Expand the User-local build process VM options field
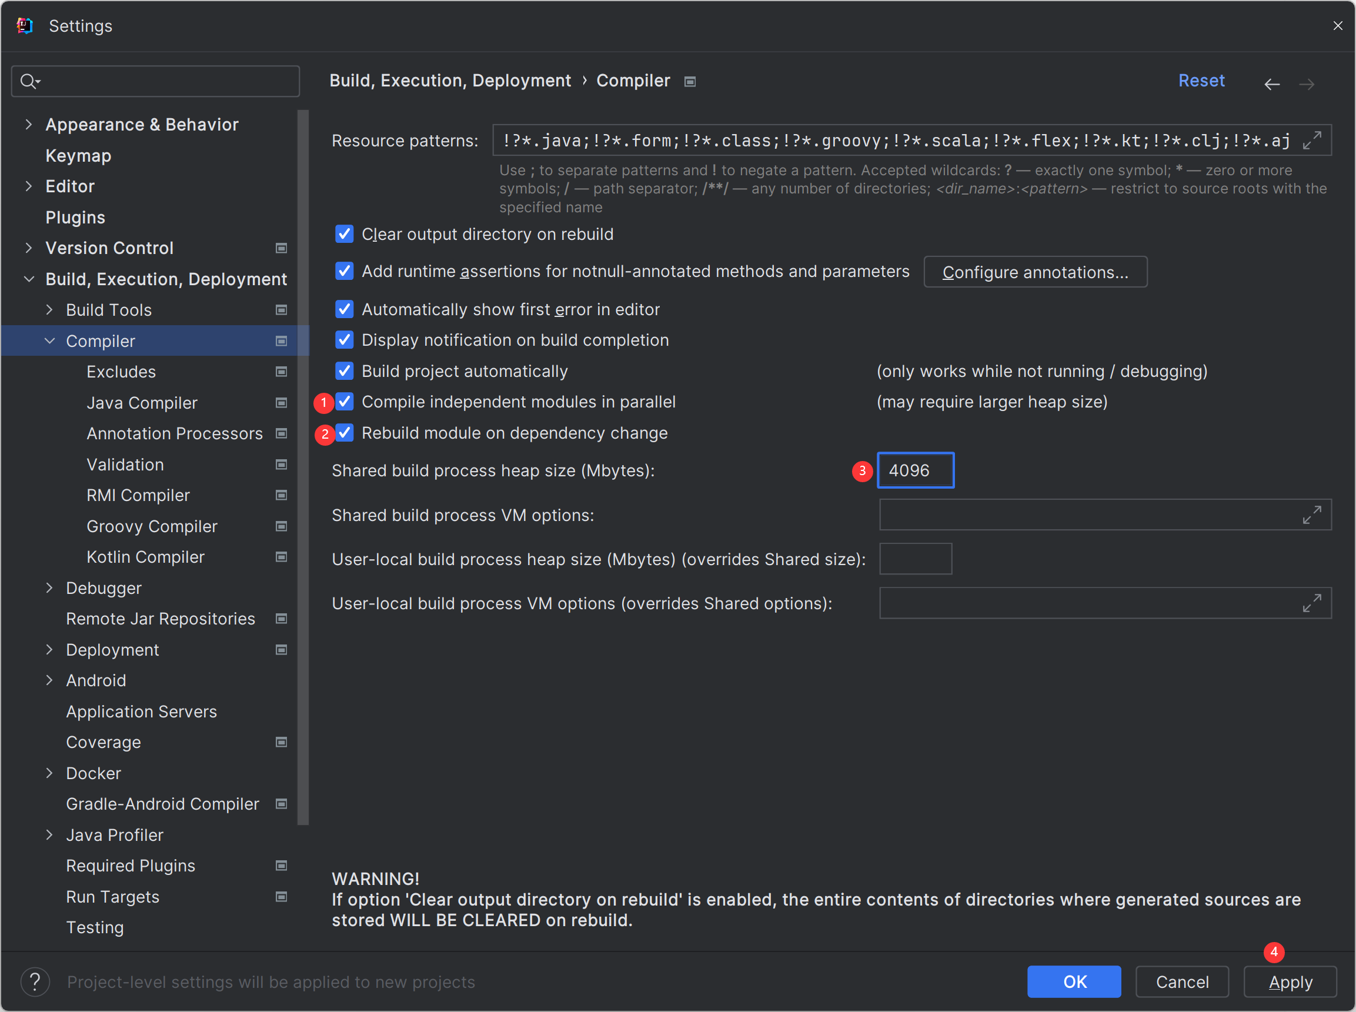Image resolution: width=1356 pixels, height=1012 pixels. click(x=1311, y=603)
